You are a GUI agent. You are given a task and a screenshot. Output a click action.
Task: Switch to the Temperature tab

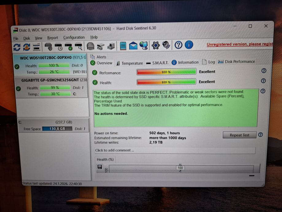point(130,63)
